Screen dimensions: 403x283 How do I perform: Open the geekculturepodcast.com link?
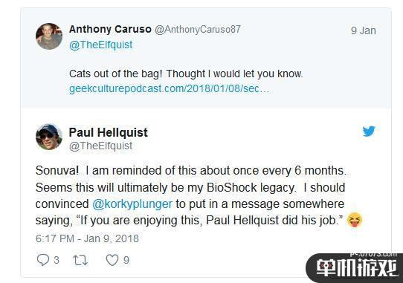coord(169,89)
